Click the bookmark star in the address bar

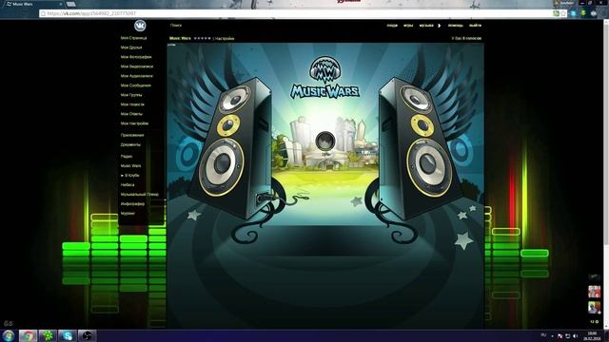[562, 13]
